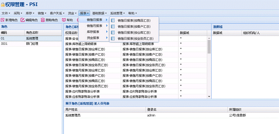Click the 帮助 toolbar button label
The width and height of the screenshot is (279, 134).
pos(70,20)
